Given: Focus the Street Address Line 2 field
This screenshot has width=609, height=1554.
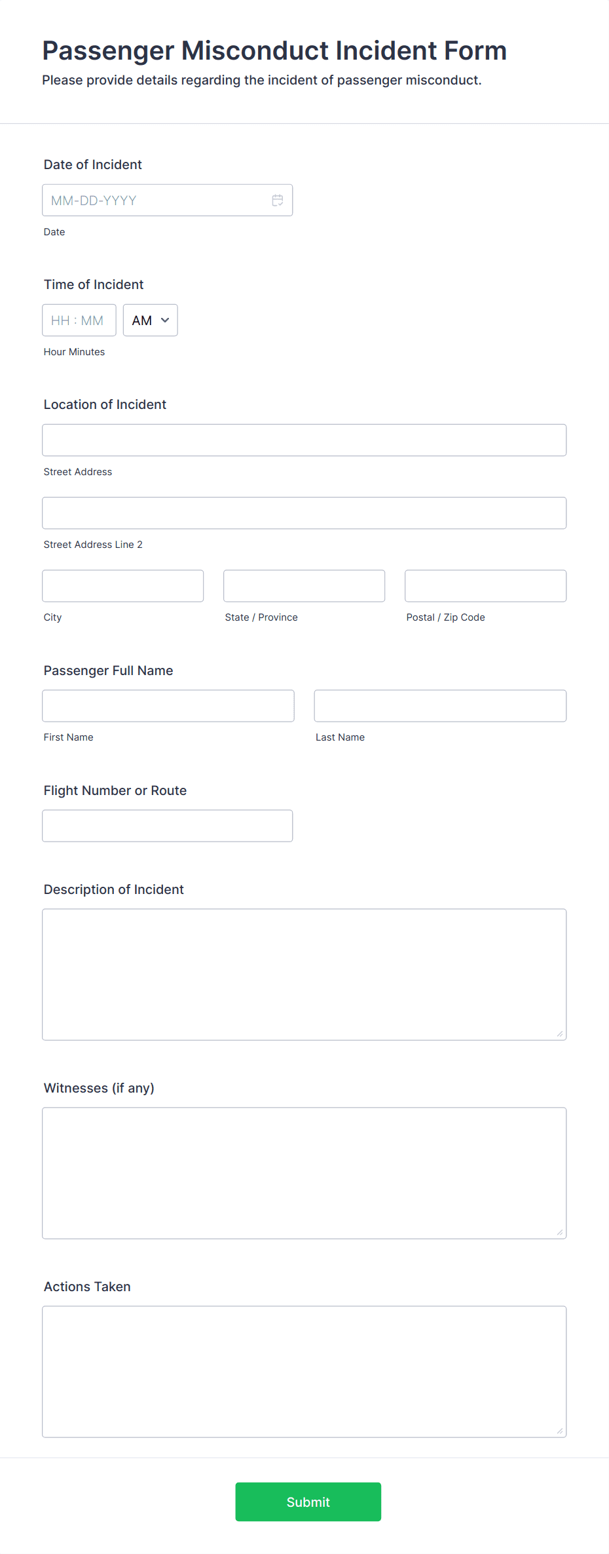Looking at the screenshot, I should tap(304, 513).
